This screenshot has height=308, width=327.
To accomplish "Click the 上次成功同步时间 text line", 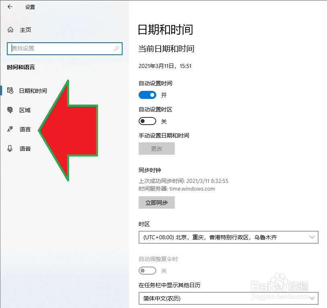I will 184,181.
